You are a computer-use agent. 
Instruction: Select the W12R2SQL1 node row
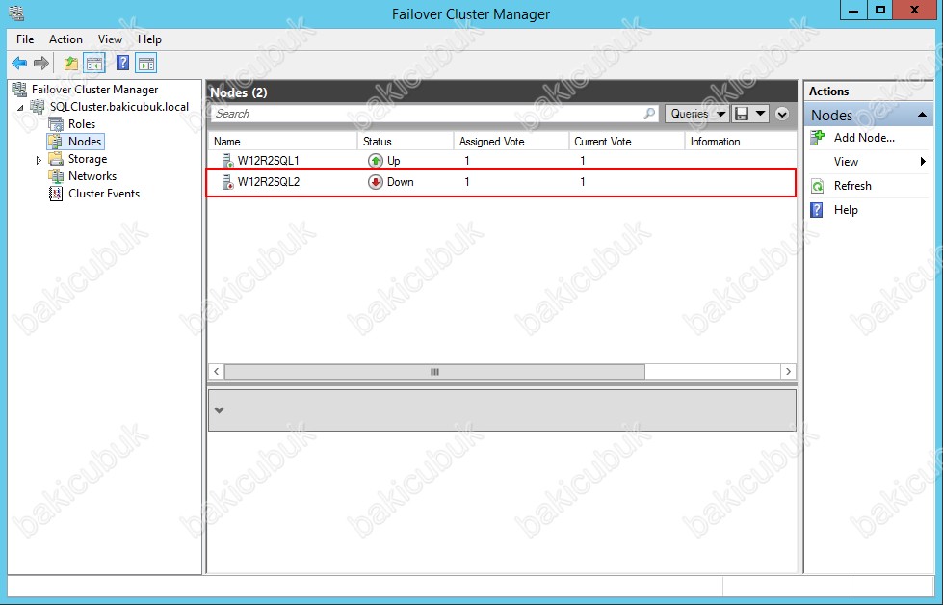(502, 161)
